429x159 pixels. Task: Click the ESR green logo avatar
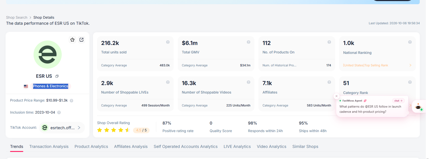pyautogui.click(x=48, y=55)
